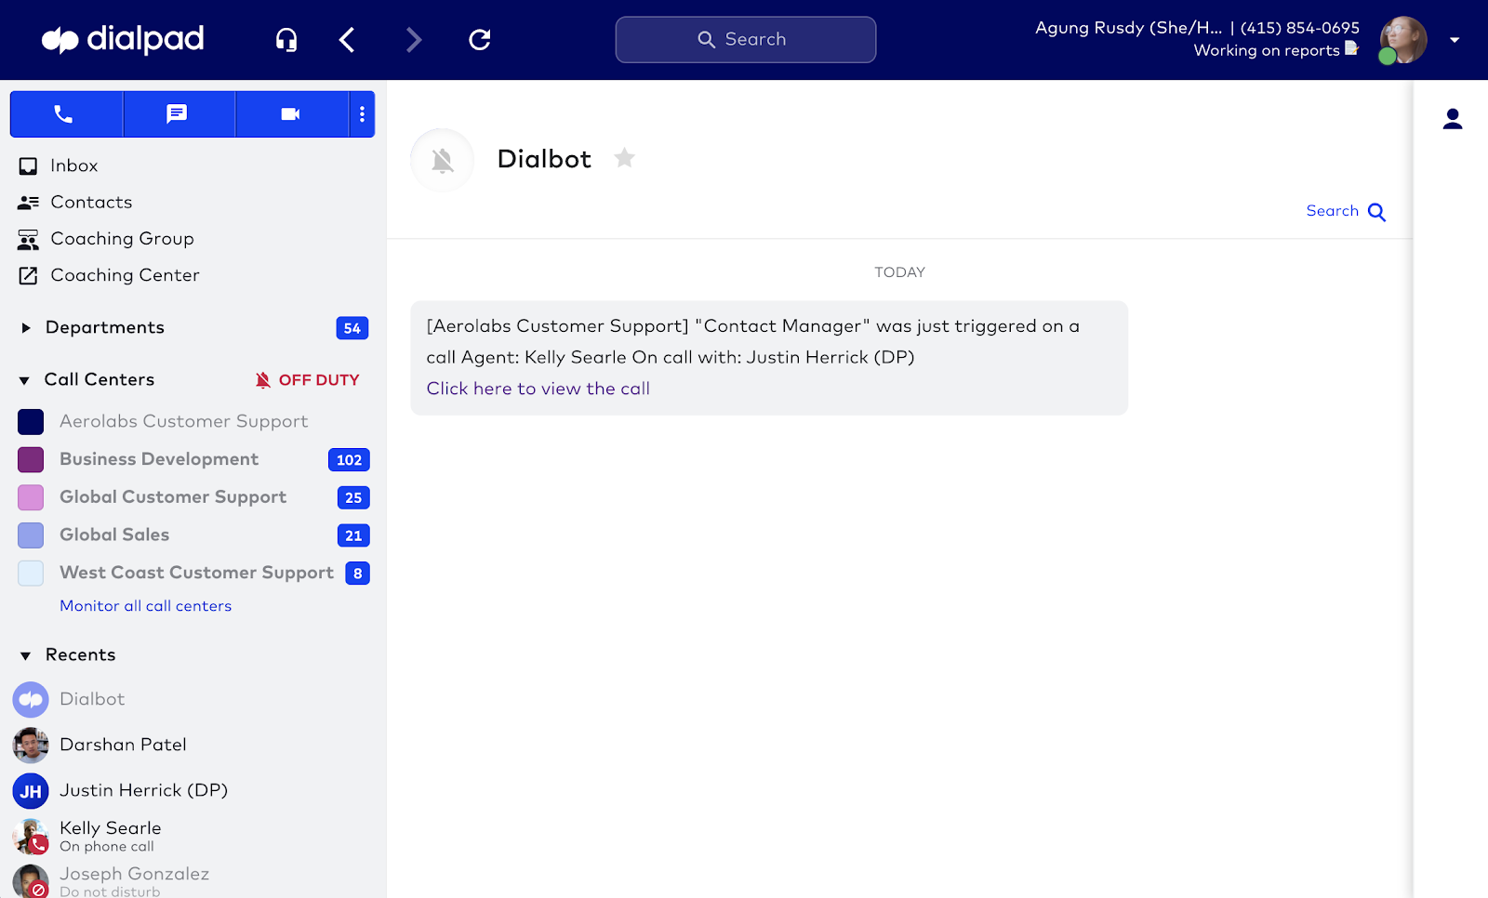The height and width of the screenshot is (898, 1488).
Task: Start a video meeting
Action: pos(292,114)
